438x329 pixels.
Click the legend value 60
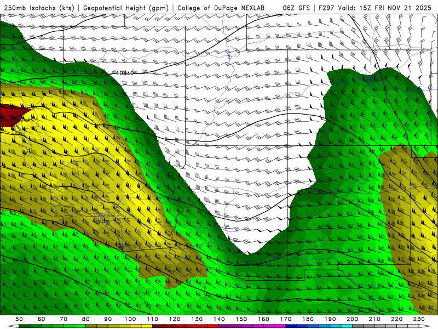tap(41, 319)
